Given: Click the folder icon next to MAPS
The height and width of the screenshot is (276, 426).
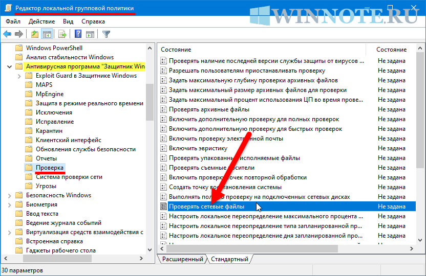Looking at the screenshot, I should pos(29,85).
